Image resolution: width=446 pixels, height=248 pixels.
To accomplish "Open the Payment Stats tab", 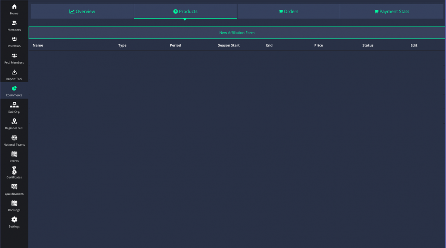I will [x=391, y=12].
